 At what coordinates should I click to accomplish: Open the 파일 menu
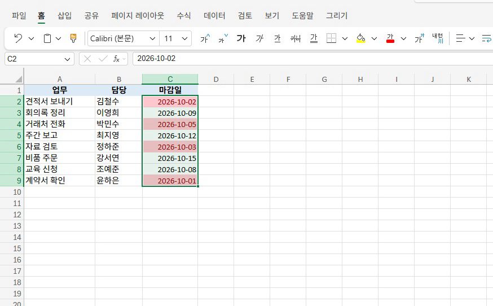click(x=19, y=15)
